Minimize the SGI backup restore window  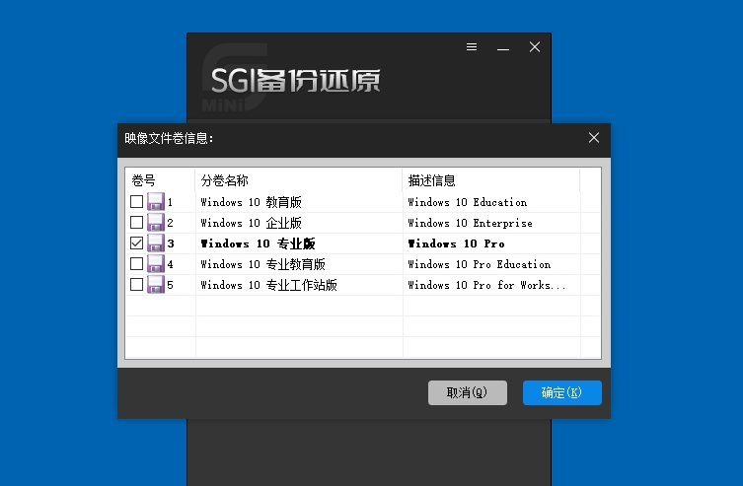(x=503, y=47)
